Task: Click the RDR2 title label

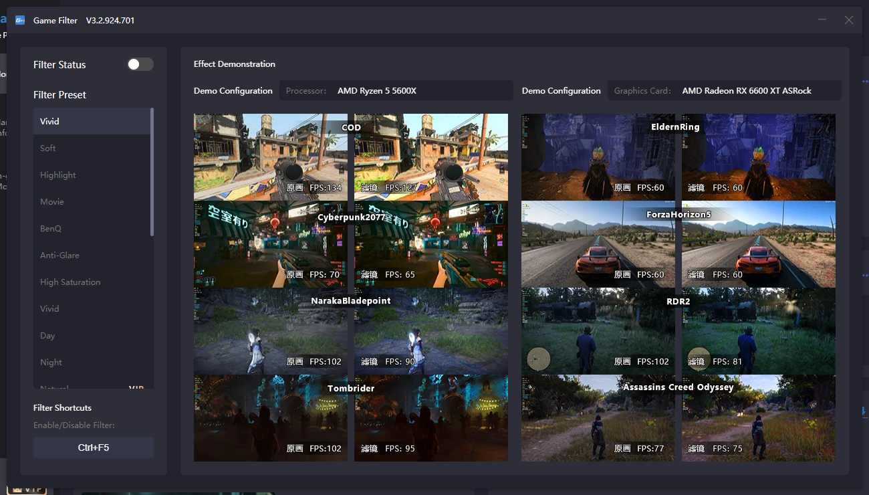Action: (x=678, y=301)
